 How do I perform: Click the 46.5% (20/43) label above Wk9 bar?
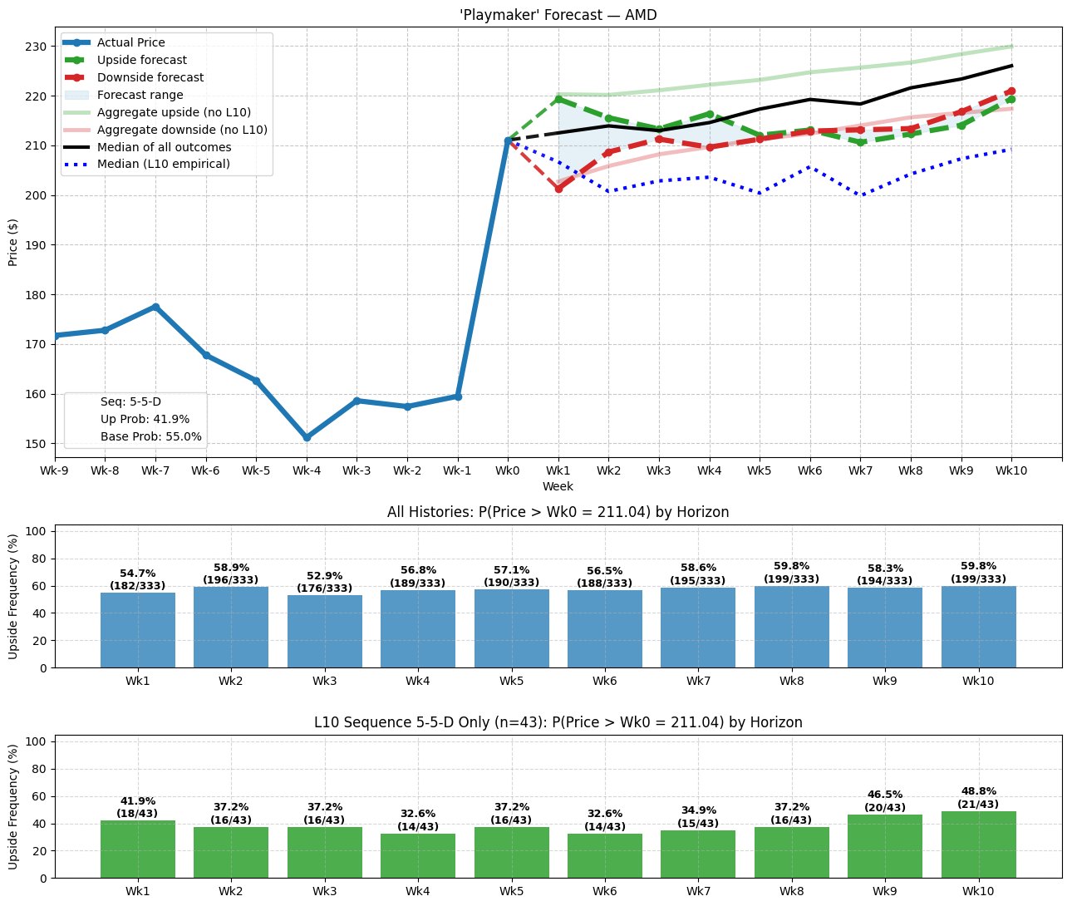[885, 801]
